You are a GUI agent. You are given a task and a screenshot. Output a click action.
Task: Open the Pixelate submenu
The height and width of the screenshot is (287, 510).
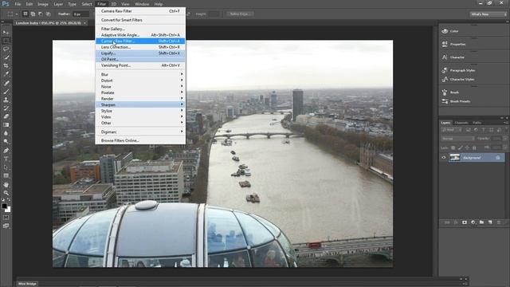(140, 92)
